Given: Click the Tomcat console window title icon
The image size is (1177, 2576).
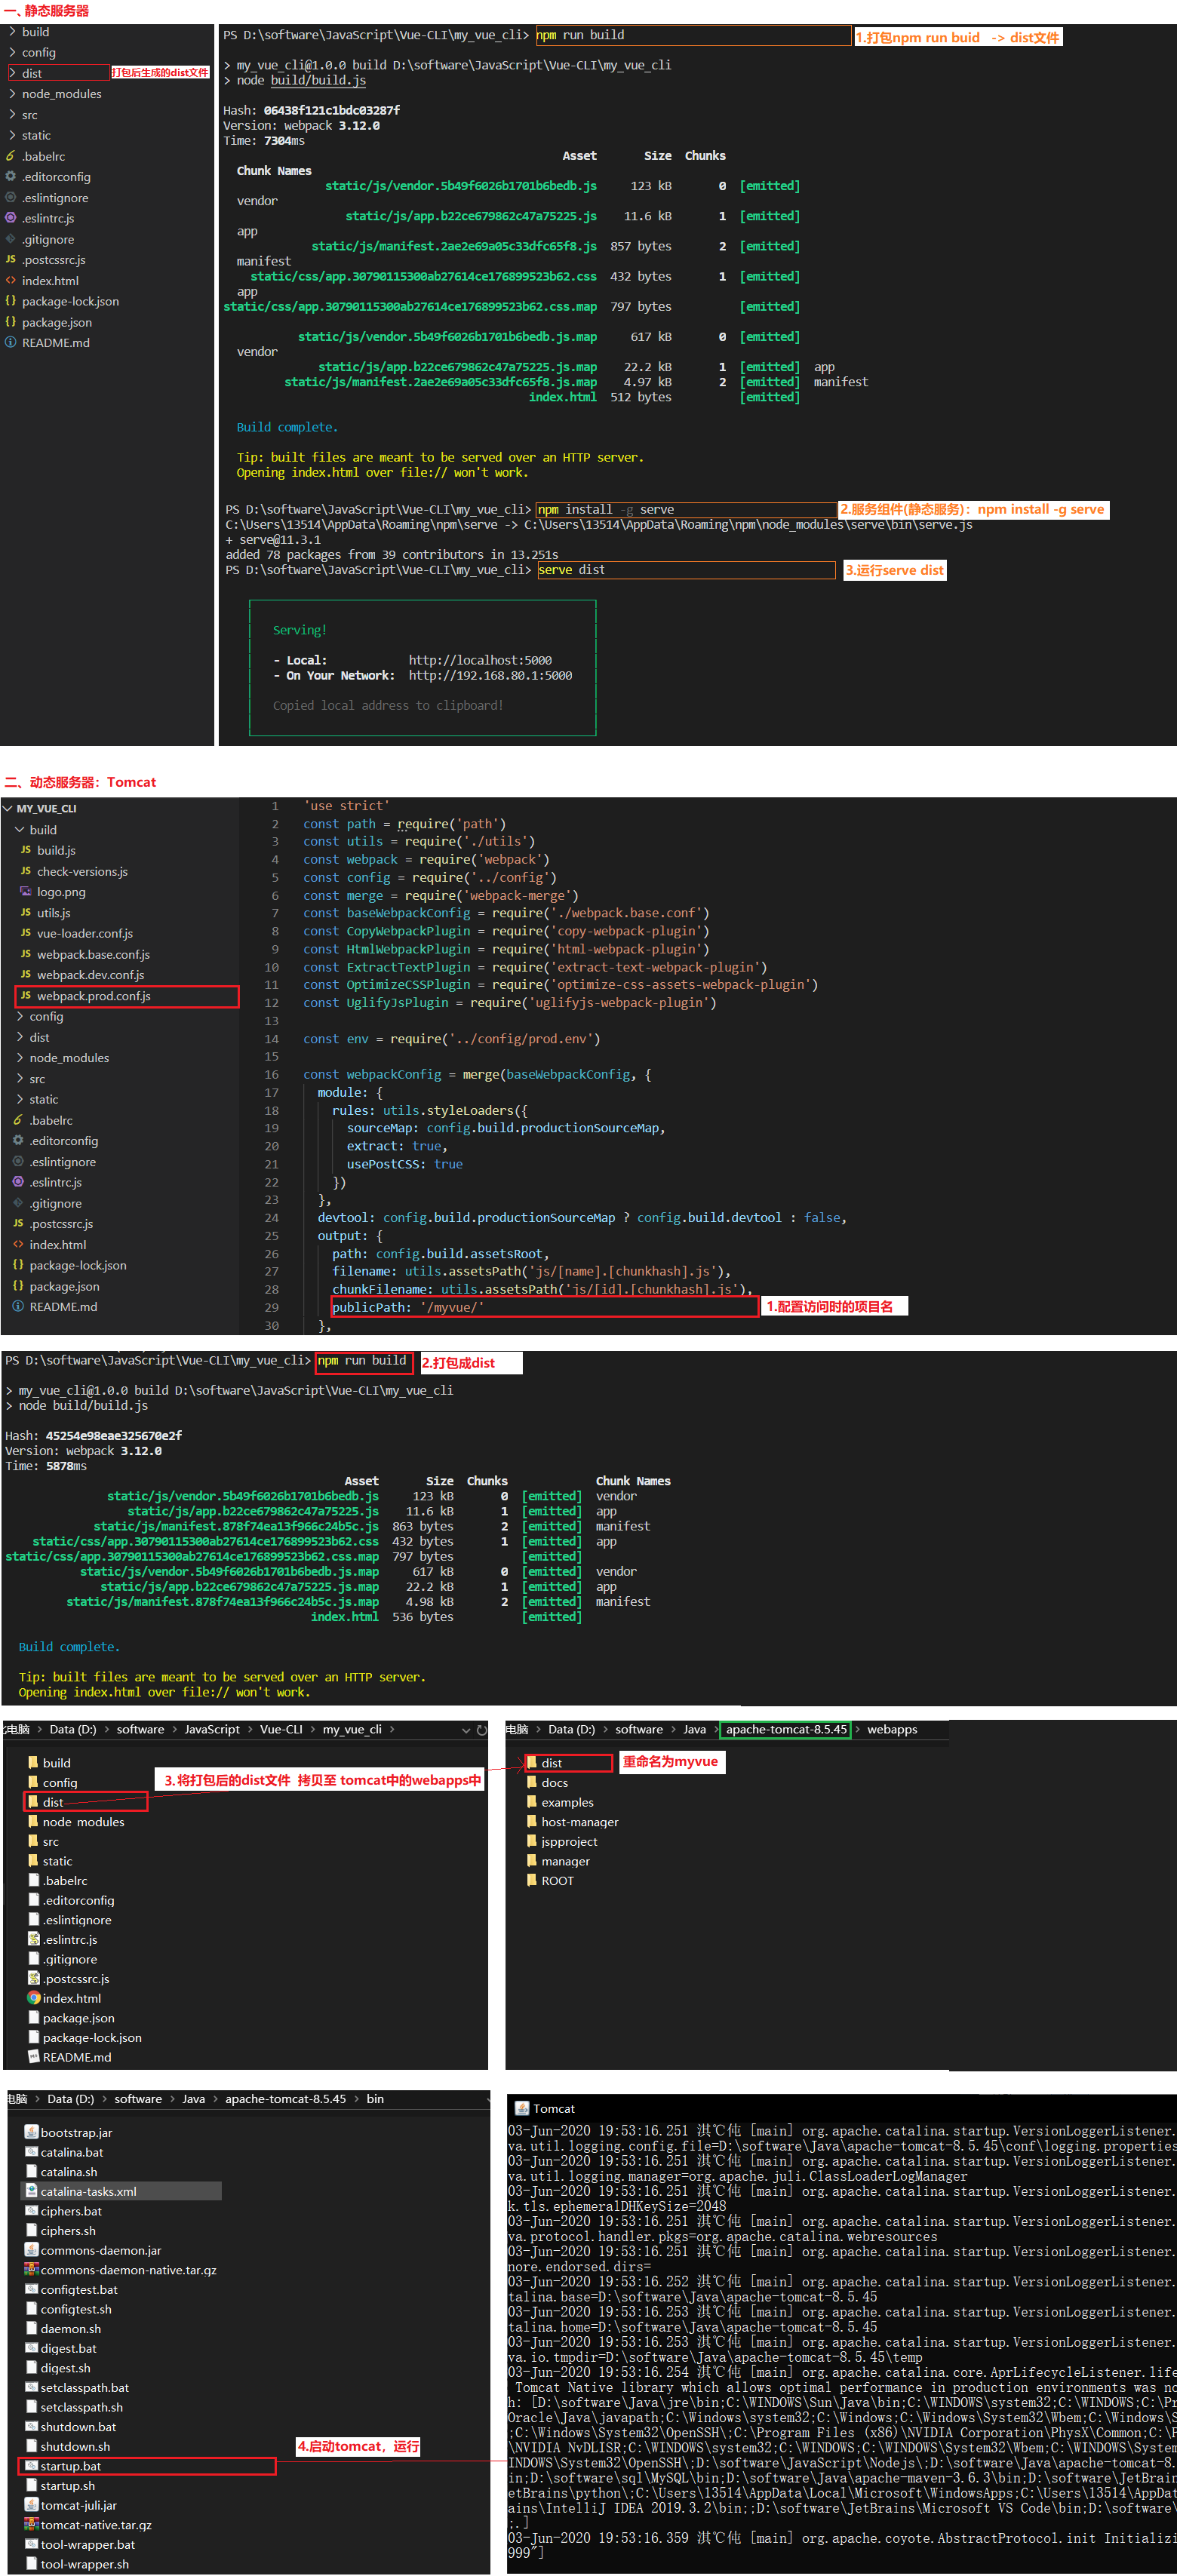Looking at the screenshot, I should pyautogui.click(x=521, y=2108).
